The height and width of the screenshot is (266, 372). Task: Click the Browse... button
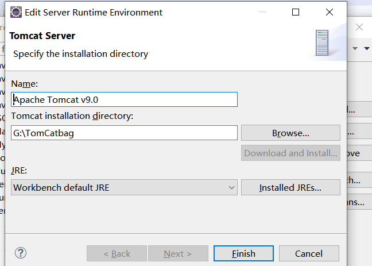click(x=290, y=133)
